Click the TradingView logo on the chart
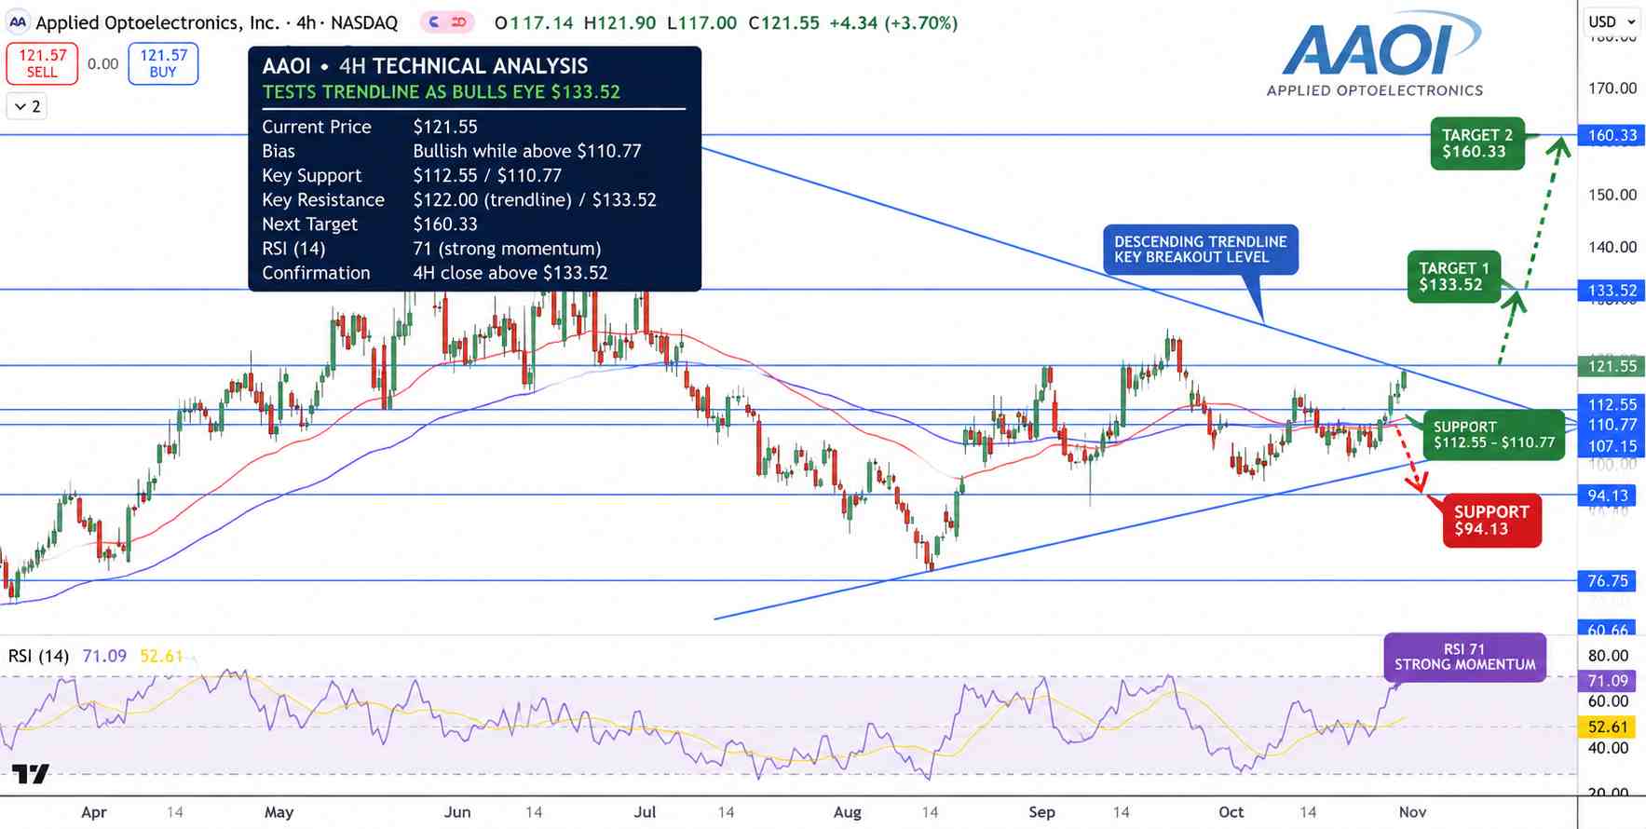 [x=30, y=773]
